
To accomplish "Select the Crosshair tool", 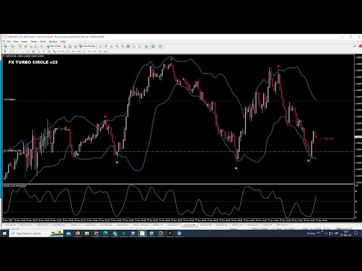I will pyautogui.click(x=11, y=51).
